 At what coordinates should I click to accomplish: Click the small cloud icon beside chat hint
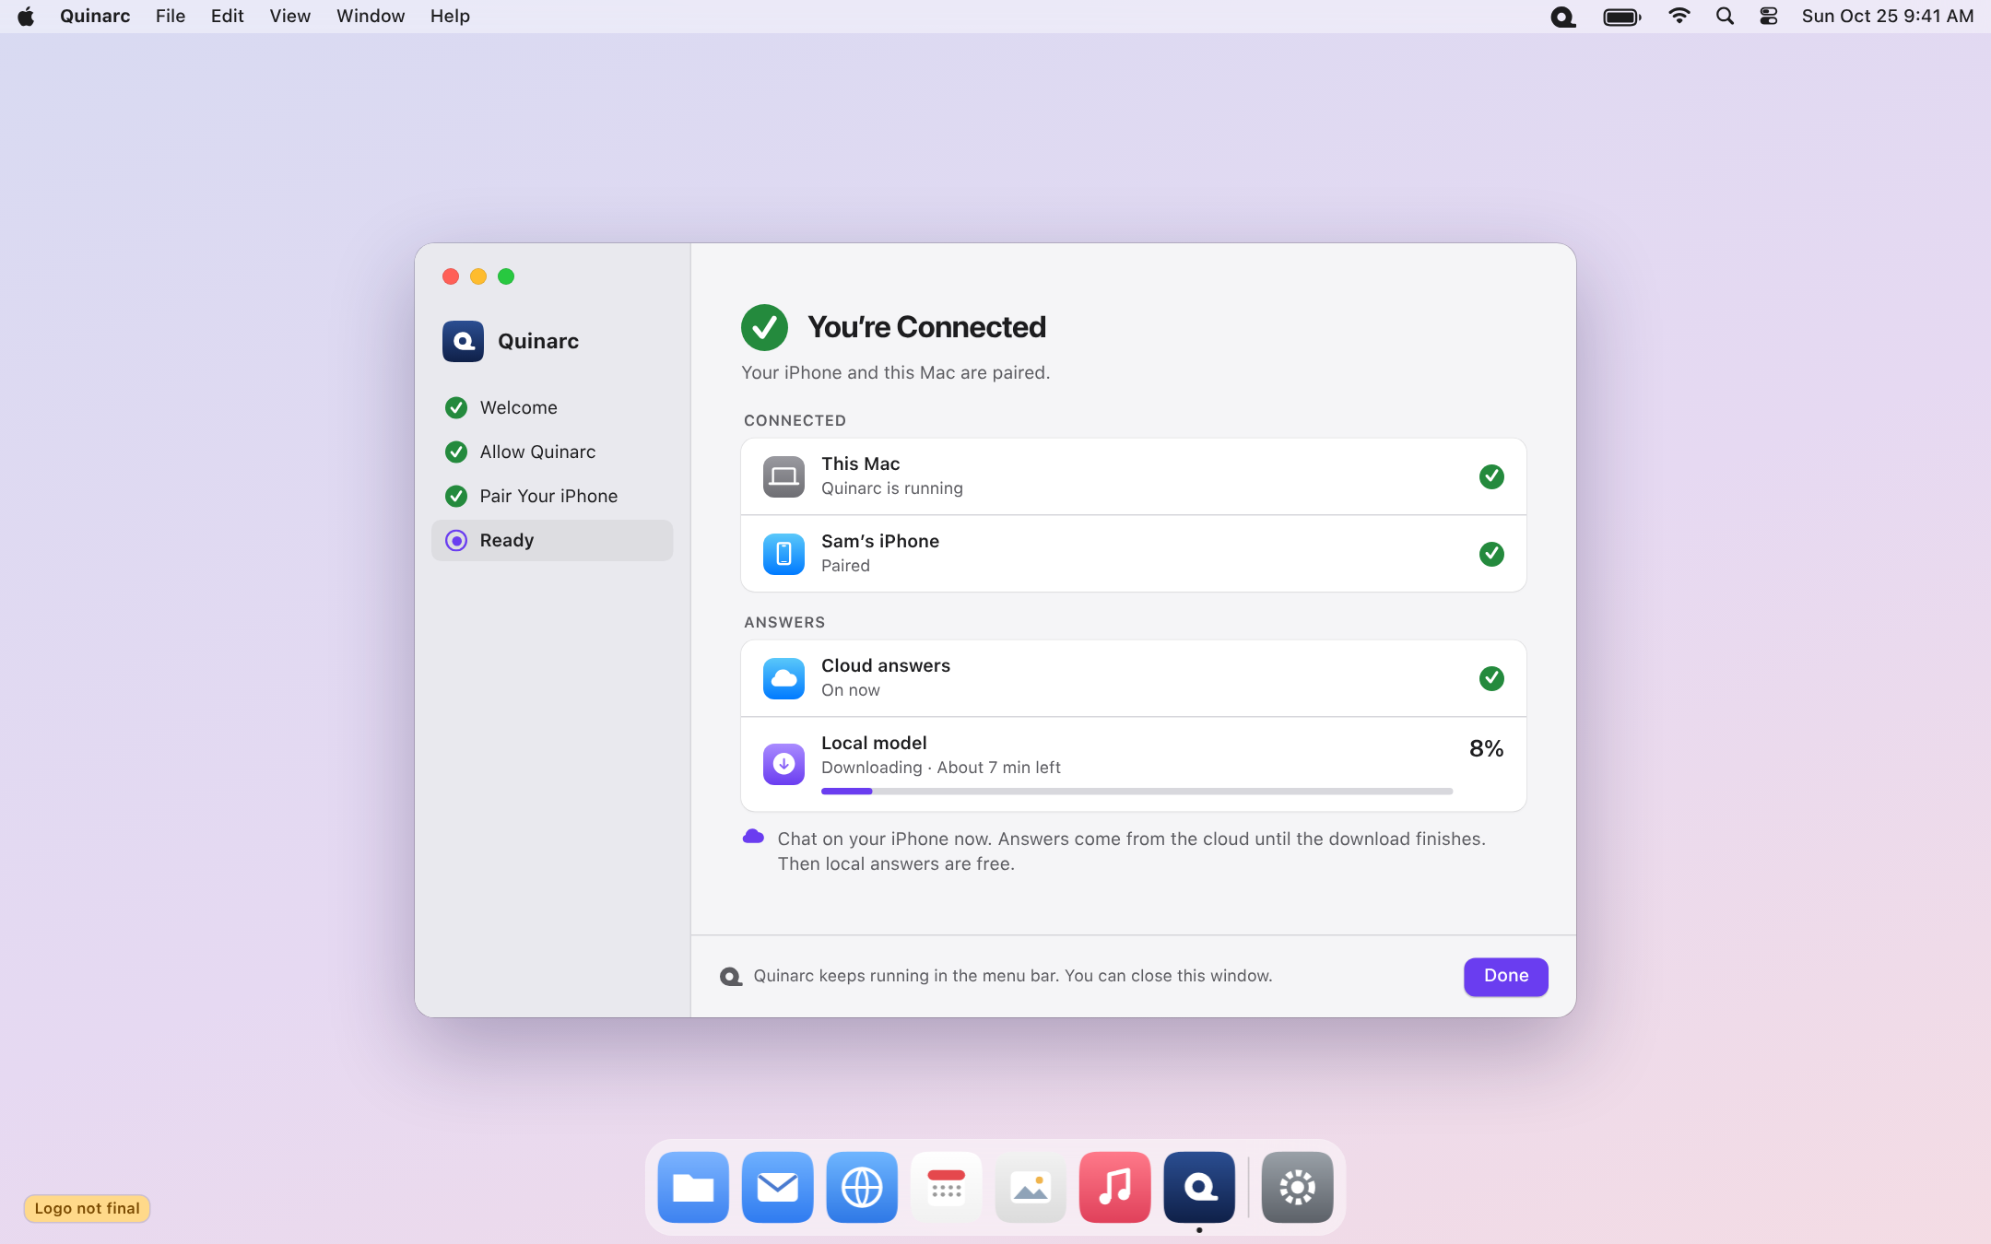click(753, 838)
